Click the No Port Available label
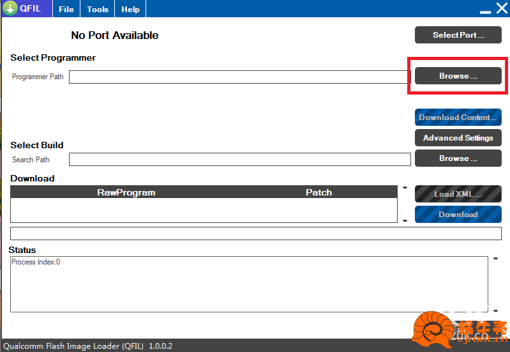The image size is (510, 352). (114, 35)
